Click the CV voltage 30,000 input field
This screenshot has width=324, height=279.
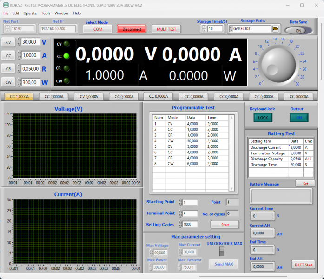tap(30, 42)
